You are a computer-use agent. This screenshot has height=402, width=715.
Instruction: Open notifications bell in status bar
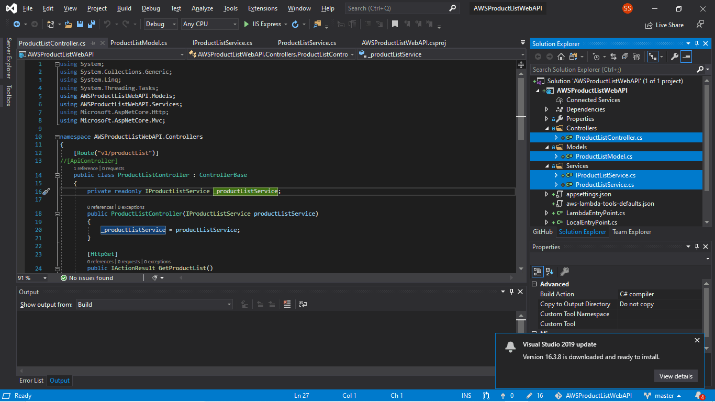698,396
